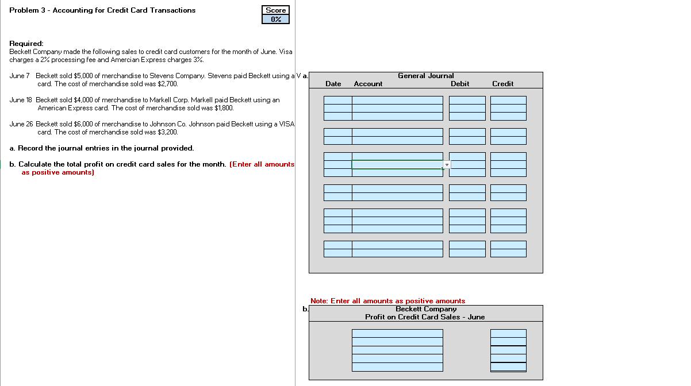
Task: Click the Profit on Credit Card Sales header
Action: [425, 316]
